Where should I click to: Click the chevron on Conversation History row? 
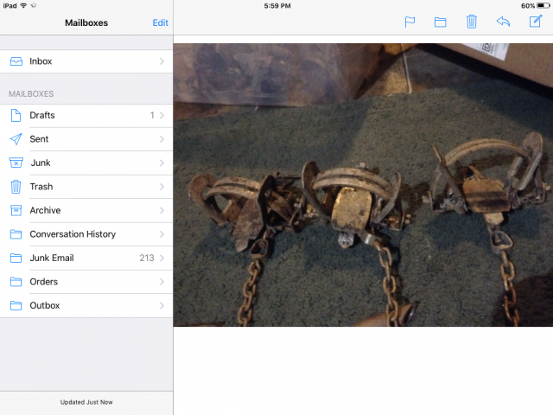click(x=162, y=234)
